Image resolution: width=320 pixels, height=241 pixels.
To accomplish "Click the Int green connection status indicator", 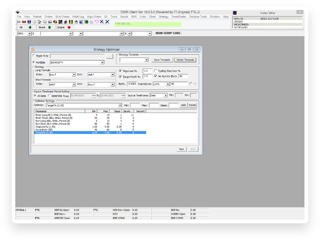I will 30,27.
